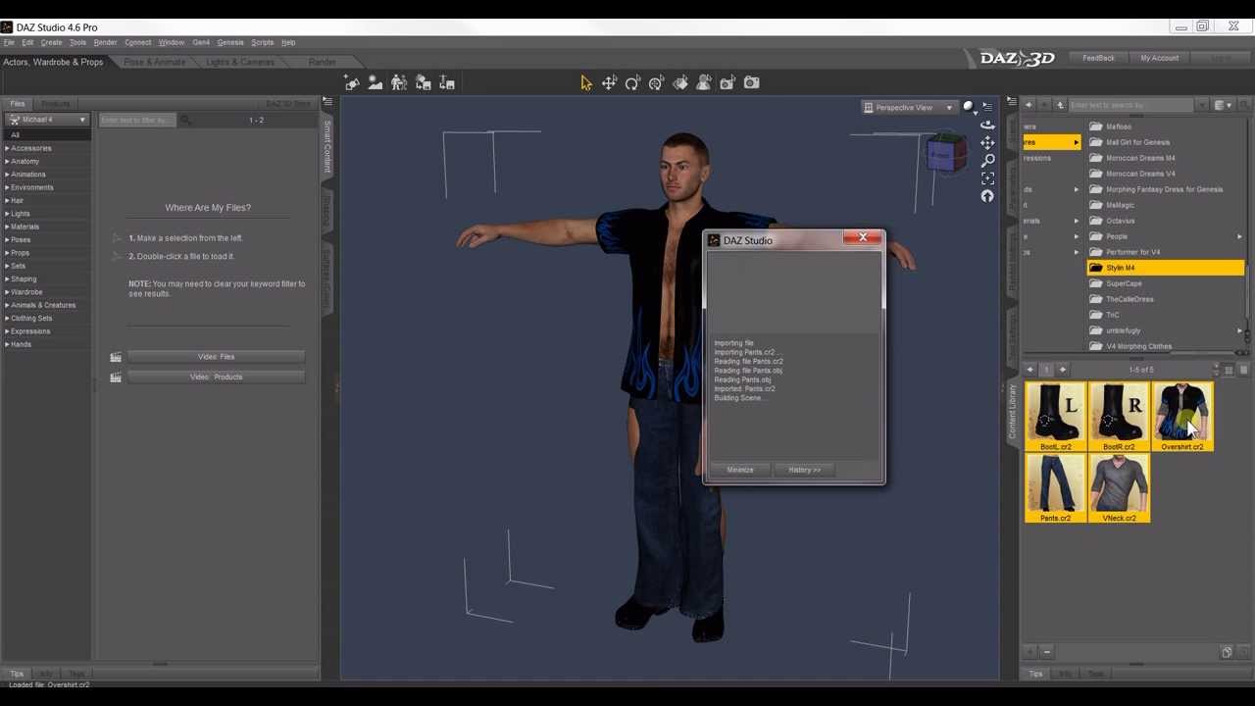
Task: Click the viewport zoom magnifier icon
Action: tap(987, 161)
